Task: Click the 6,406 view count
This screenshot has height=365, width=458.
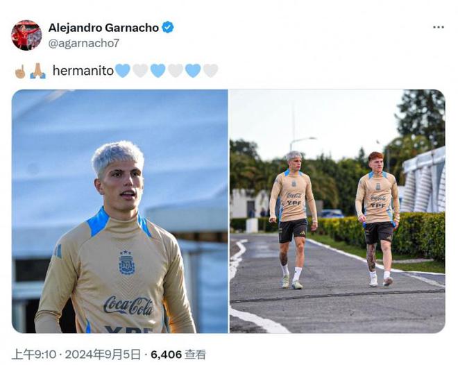Action: (x=167, y=355)
